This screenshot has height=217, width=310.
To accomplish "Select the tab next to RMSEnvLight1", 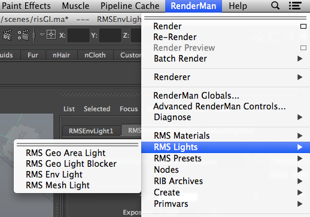I will point(132,130).
